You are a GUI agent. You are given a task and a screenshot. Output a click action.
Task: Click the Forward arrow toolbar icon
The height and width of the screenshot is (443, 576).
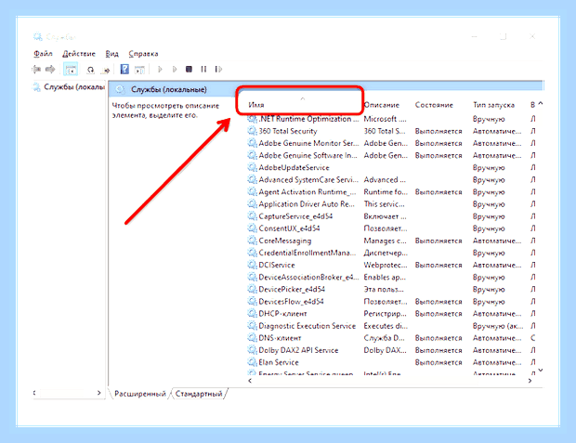point(50,69)
